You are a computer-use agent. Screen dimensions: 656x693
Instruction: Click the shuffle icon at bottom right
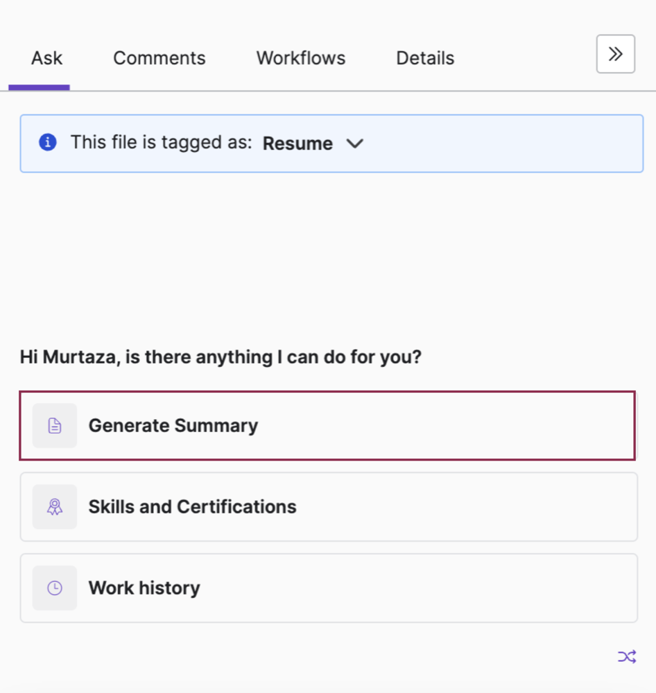tap(626, 656)
